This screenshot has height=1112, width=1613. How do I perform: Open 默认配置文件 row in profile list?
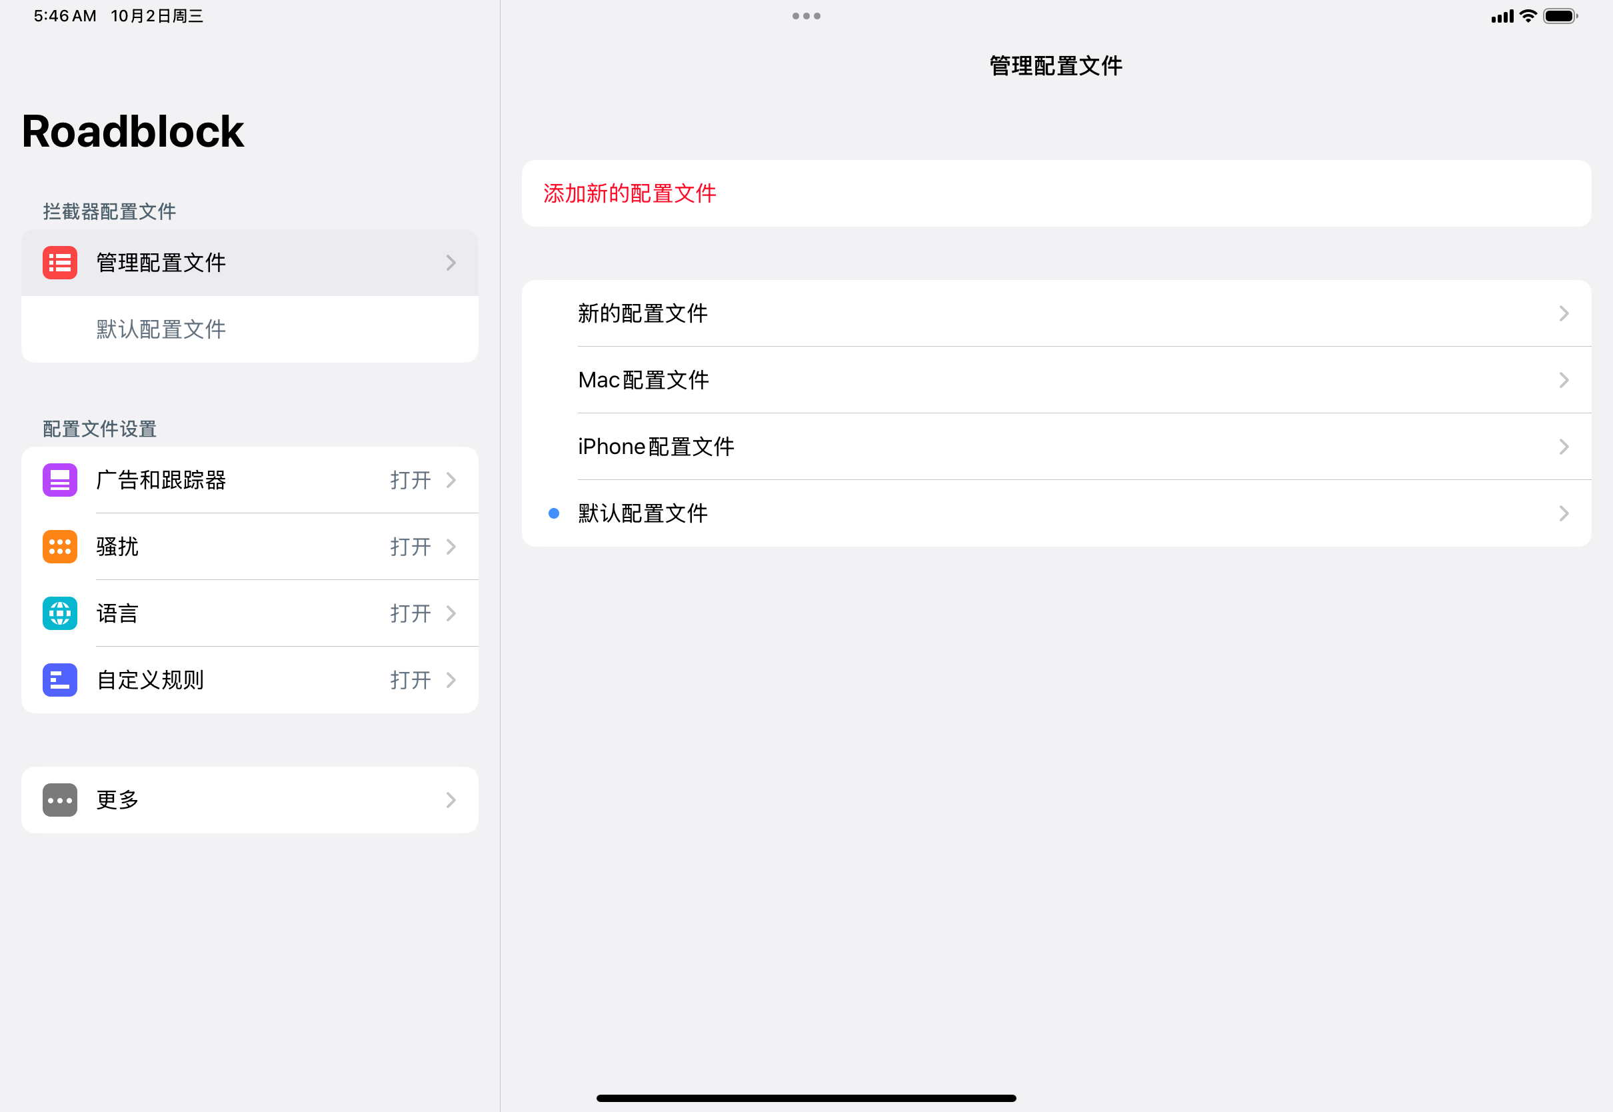[1056, 513]
